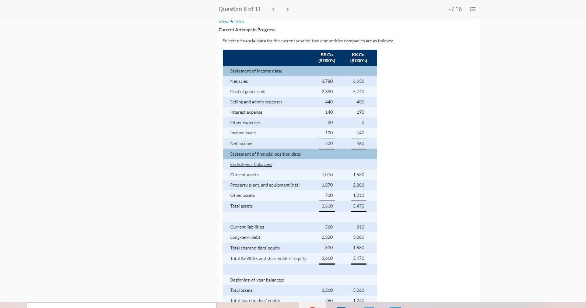Click the "Question 8 of 11" heading
Screen dimensions: 586x308
[x=240, y=9]
